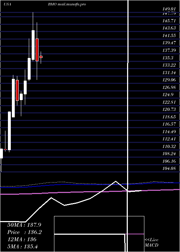Image resolution: width=180 pixels, height=252 pixels.
Task: Click the pink moving average line
Action: [x=90, y=192]
